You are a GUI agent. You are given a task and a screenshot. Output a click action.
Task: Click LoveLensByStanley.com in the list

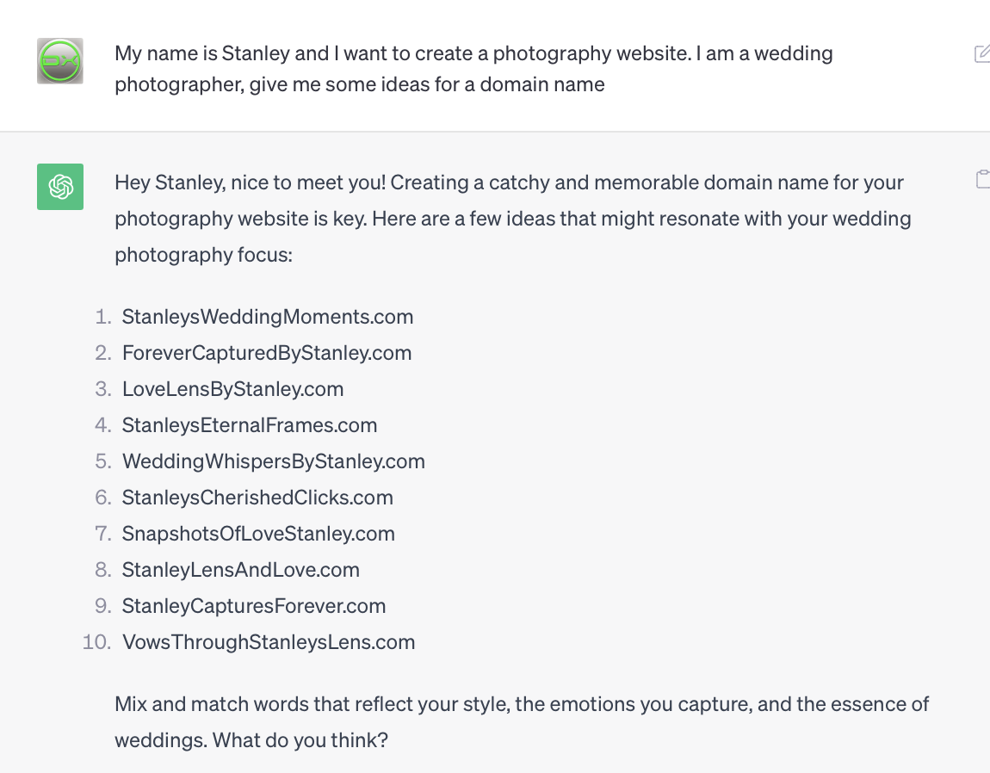click(233, 389)
